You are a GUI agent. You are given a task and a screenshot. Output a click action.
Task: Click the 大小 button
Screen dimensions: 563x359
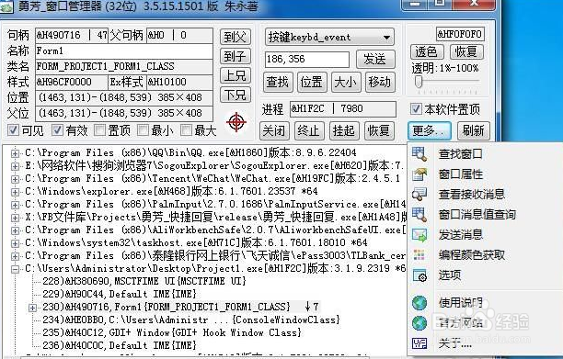click(345, 82)
